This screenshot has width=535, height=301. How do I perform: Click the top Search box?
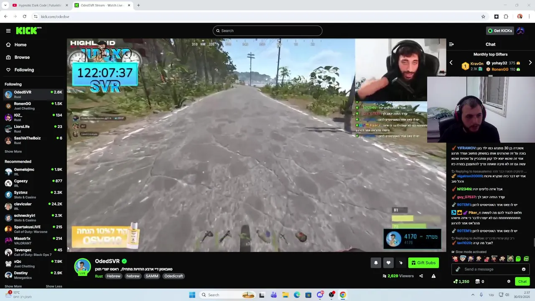coord(267,31)
